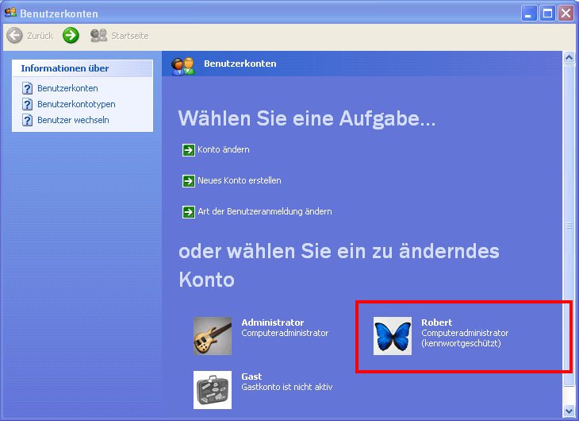Open the Benutzerkontotypen help topic
This screenshot has width=579, height=421.
(76, 104)
